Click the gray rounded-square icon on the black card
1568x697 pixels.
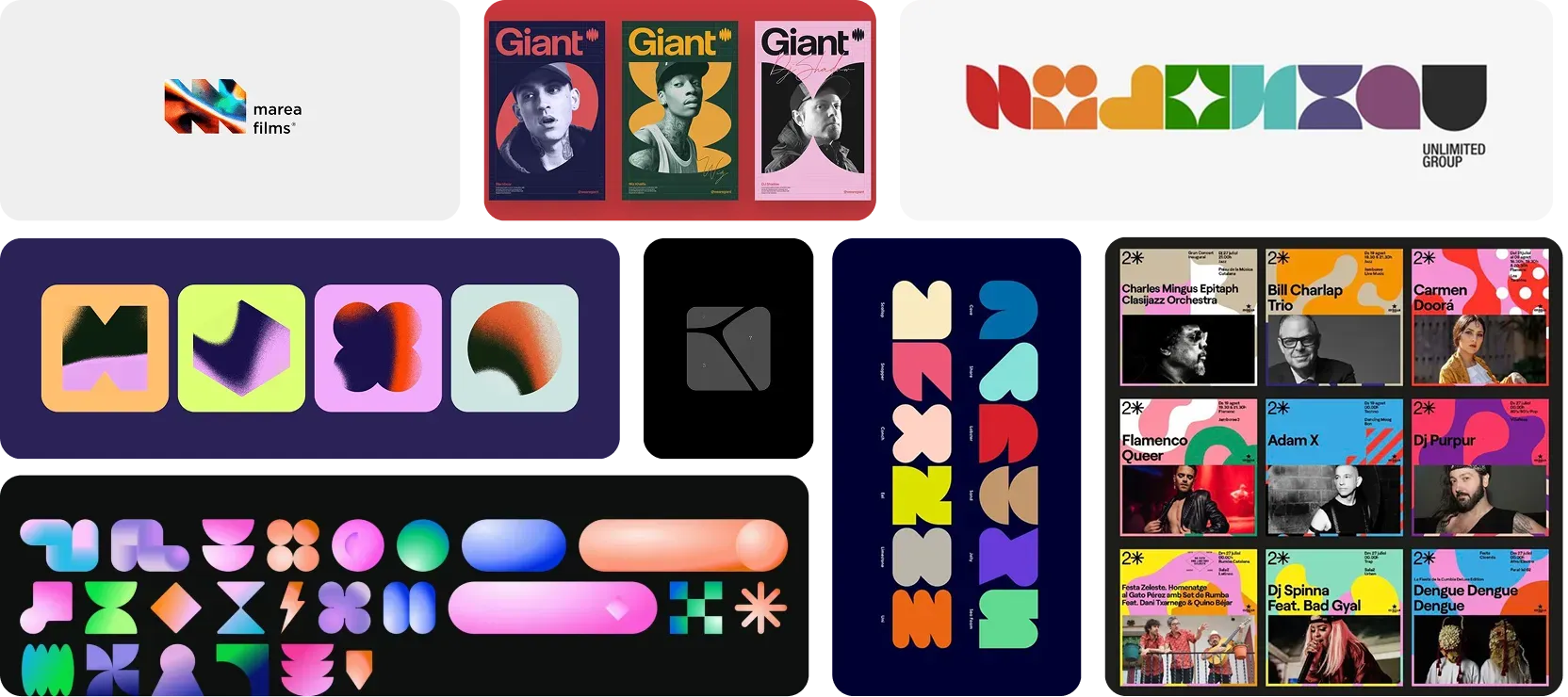click(728, 348)
